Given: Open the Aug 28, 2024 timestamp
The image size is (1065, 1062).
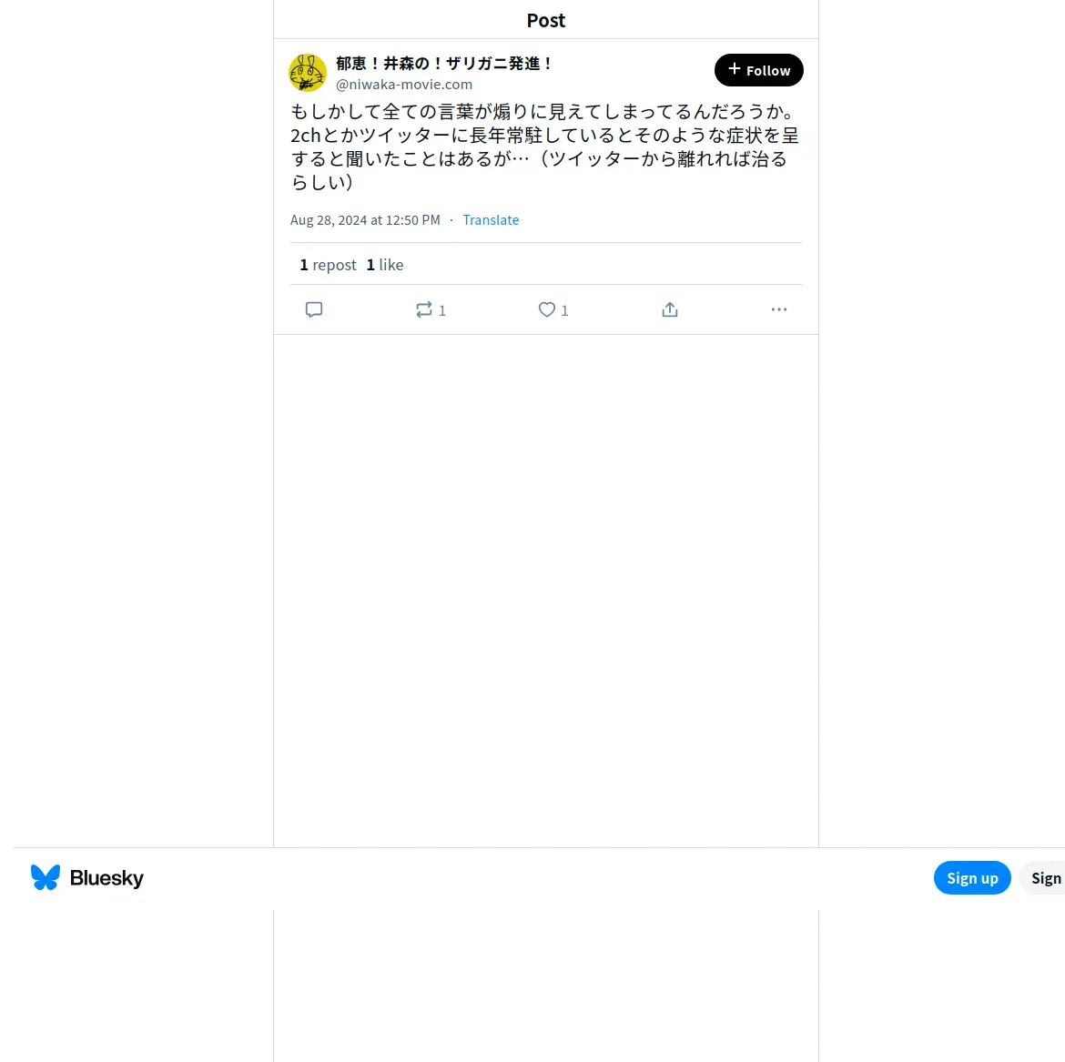Looking at the screenshot, I should click(365, 220).
